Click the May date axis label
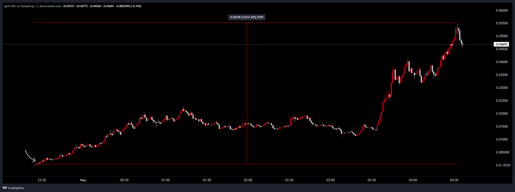Viewport: 515px width, 192px height. click(x=83, y=180)
